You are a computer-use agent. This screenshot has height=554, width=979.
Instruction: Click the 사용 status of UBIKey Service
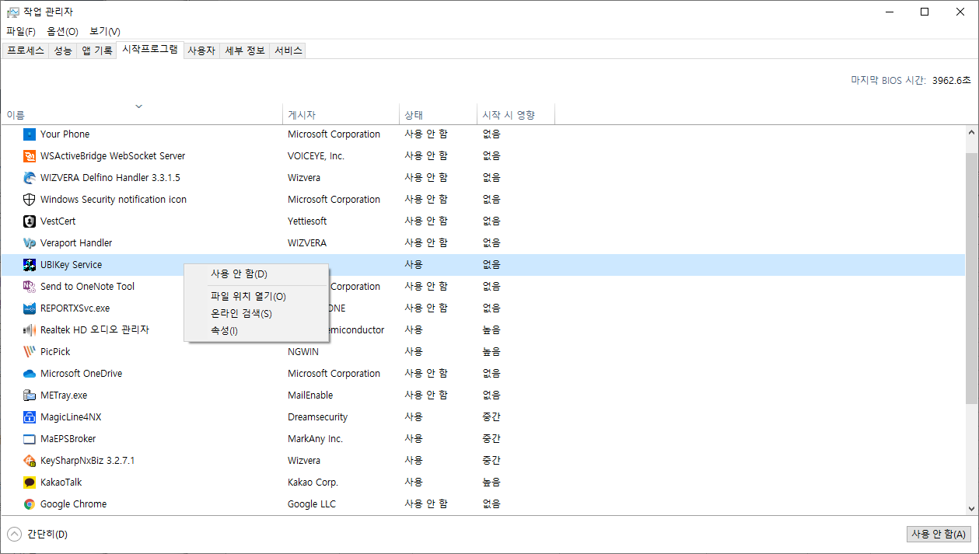pyautogui.click(x=414, y=265)
